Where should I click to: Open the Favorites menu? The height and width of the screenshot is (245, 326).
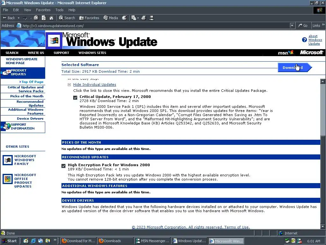pos(43,10)
